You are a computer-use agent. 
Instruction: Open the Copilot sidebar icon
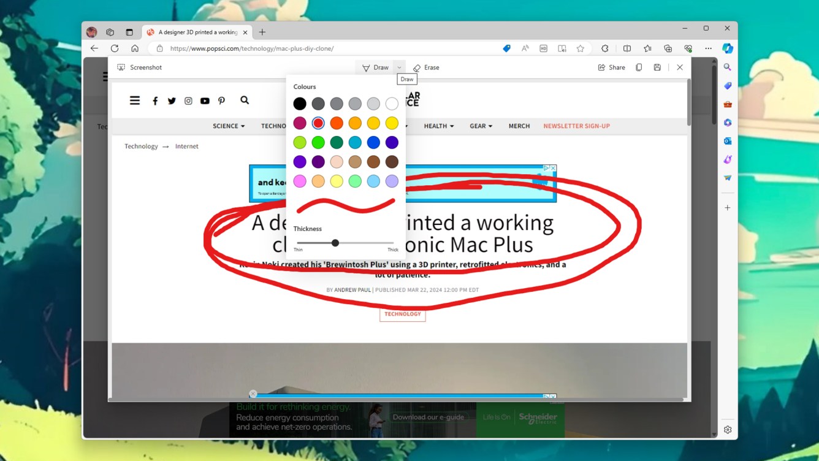click(728, 48)
